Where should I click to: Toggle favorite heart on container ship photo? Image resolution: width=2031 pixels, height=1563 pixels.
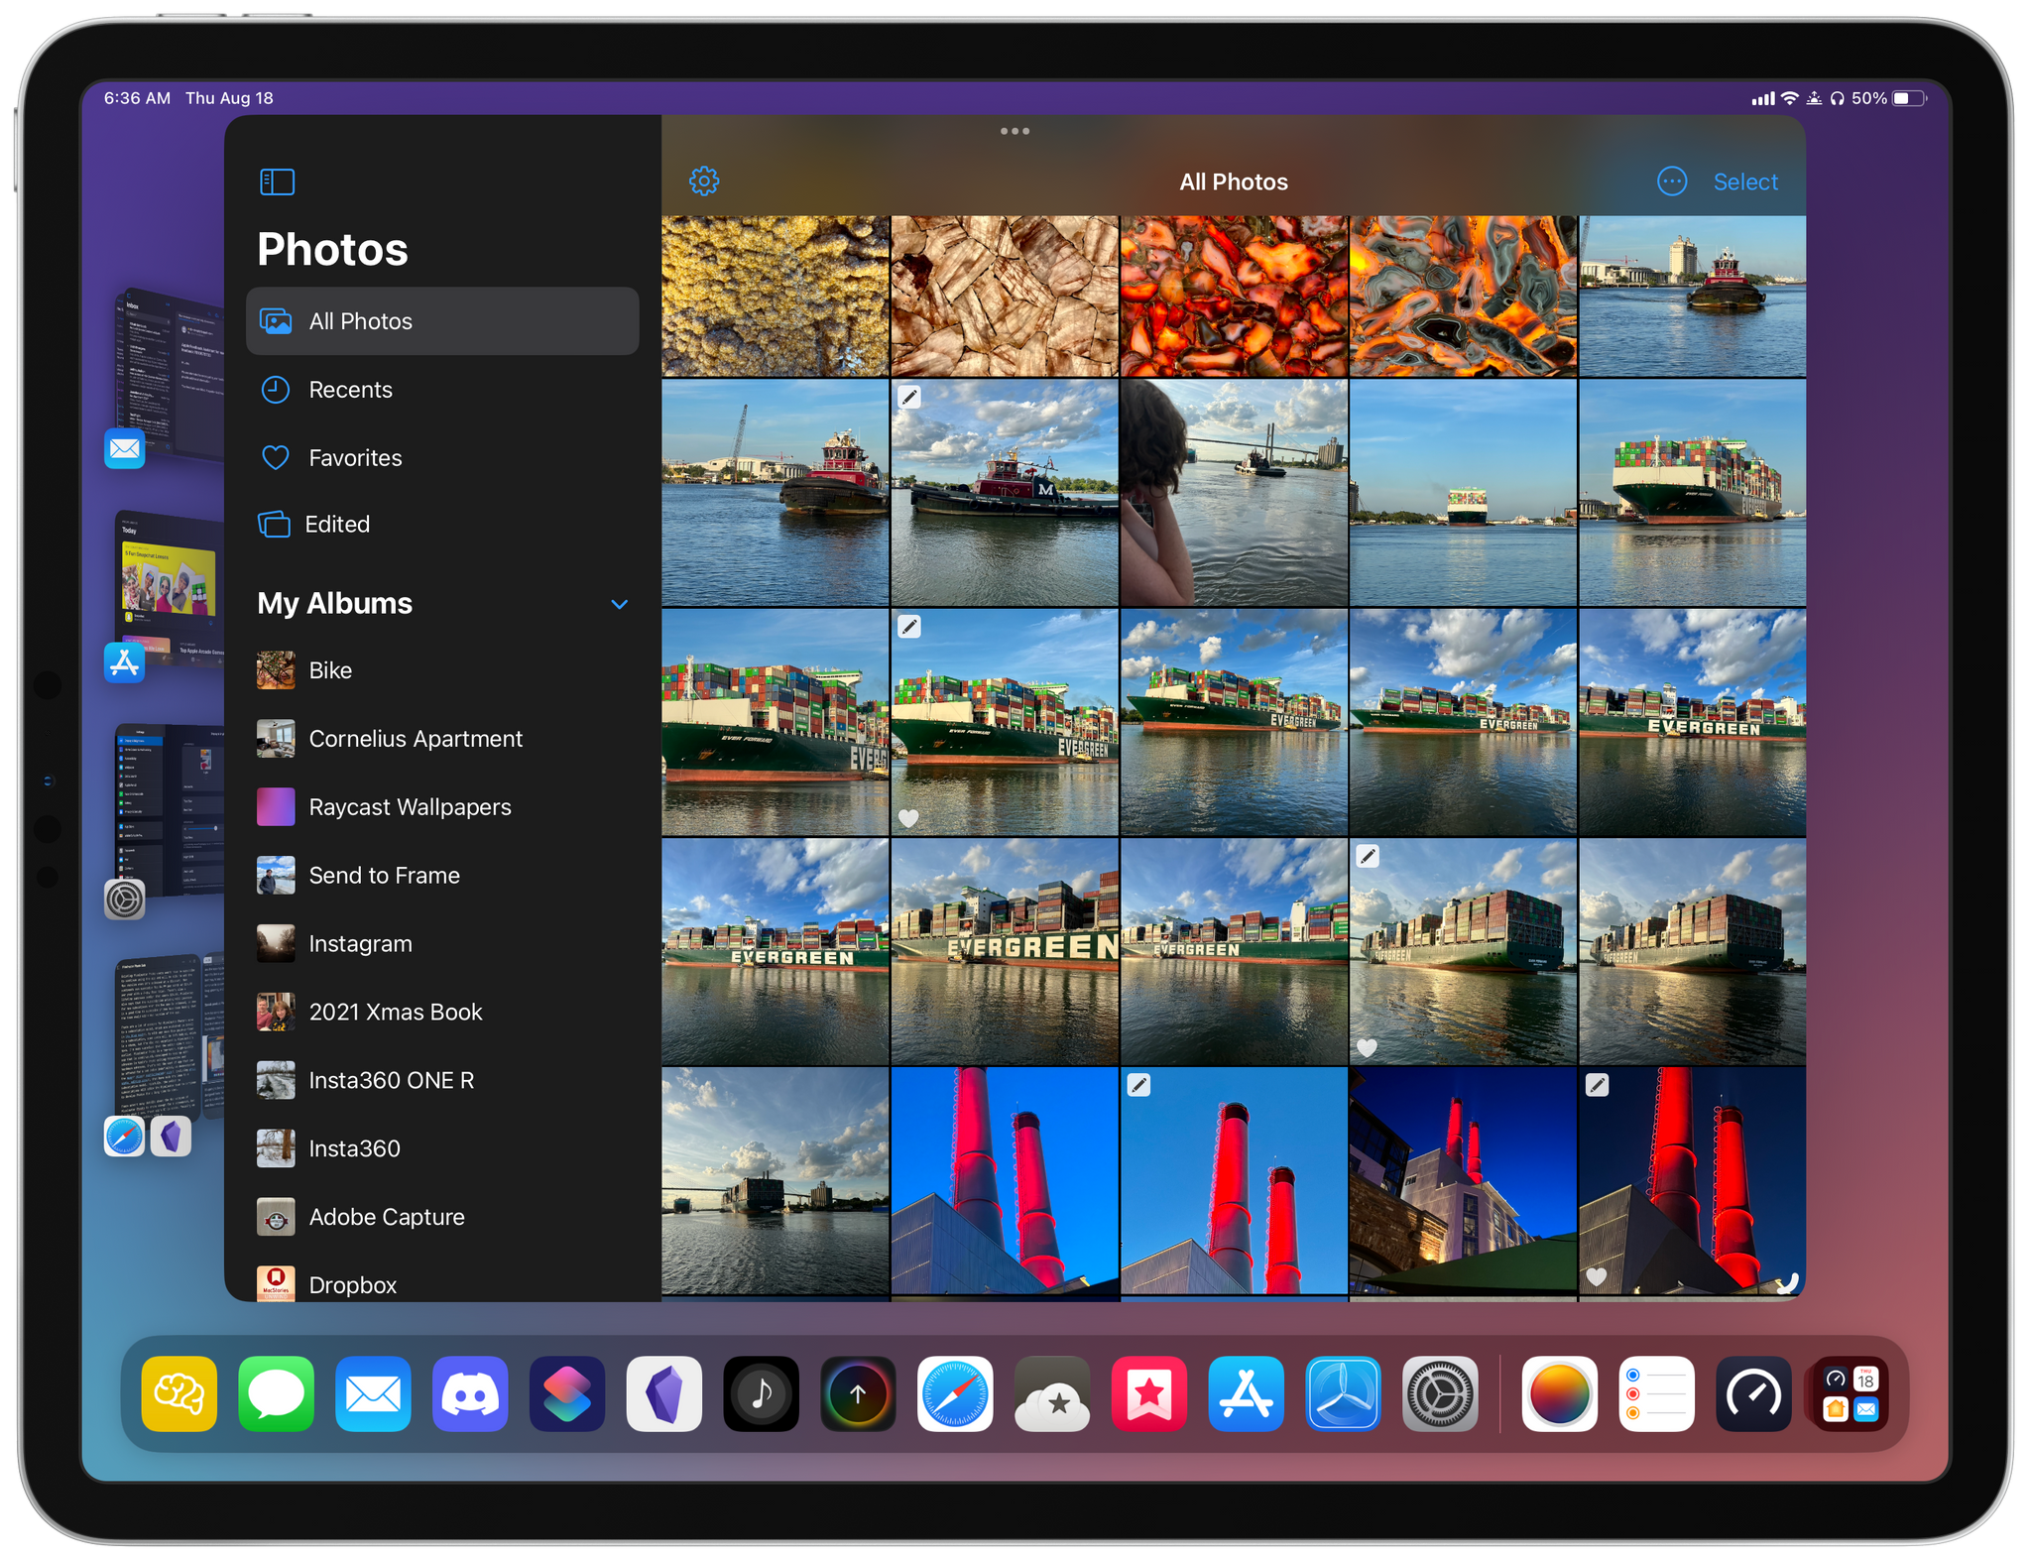[909, 814]
